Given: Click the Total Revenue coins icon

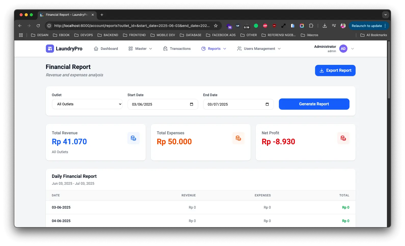Looking at the screenshot, I should [x=133, y=138].
